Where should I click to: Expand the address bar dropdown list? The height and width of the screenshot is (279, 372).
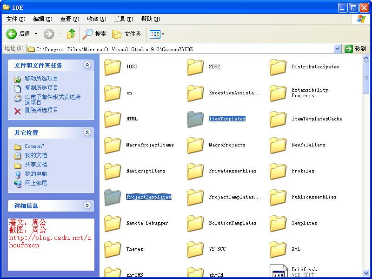point(337,49)
